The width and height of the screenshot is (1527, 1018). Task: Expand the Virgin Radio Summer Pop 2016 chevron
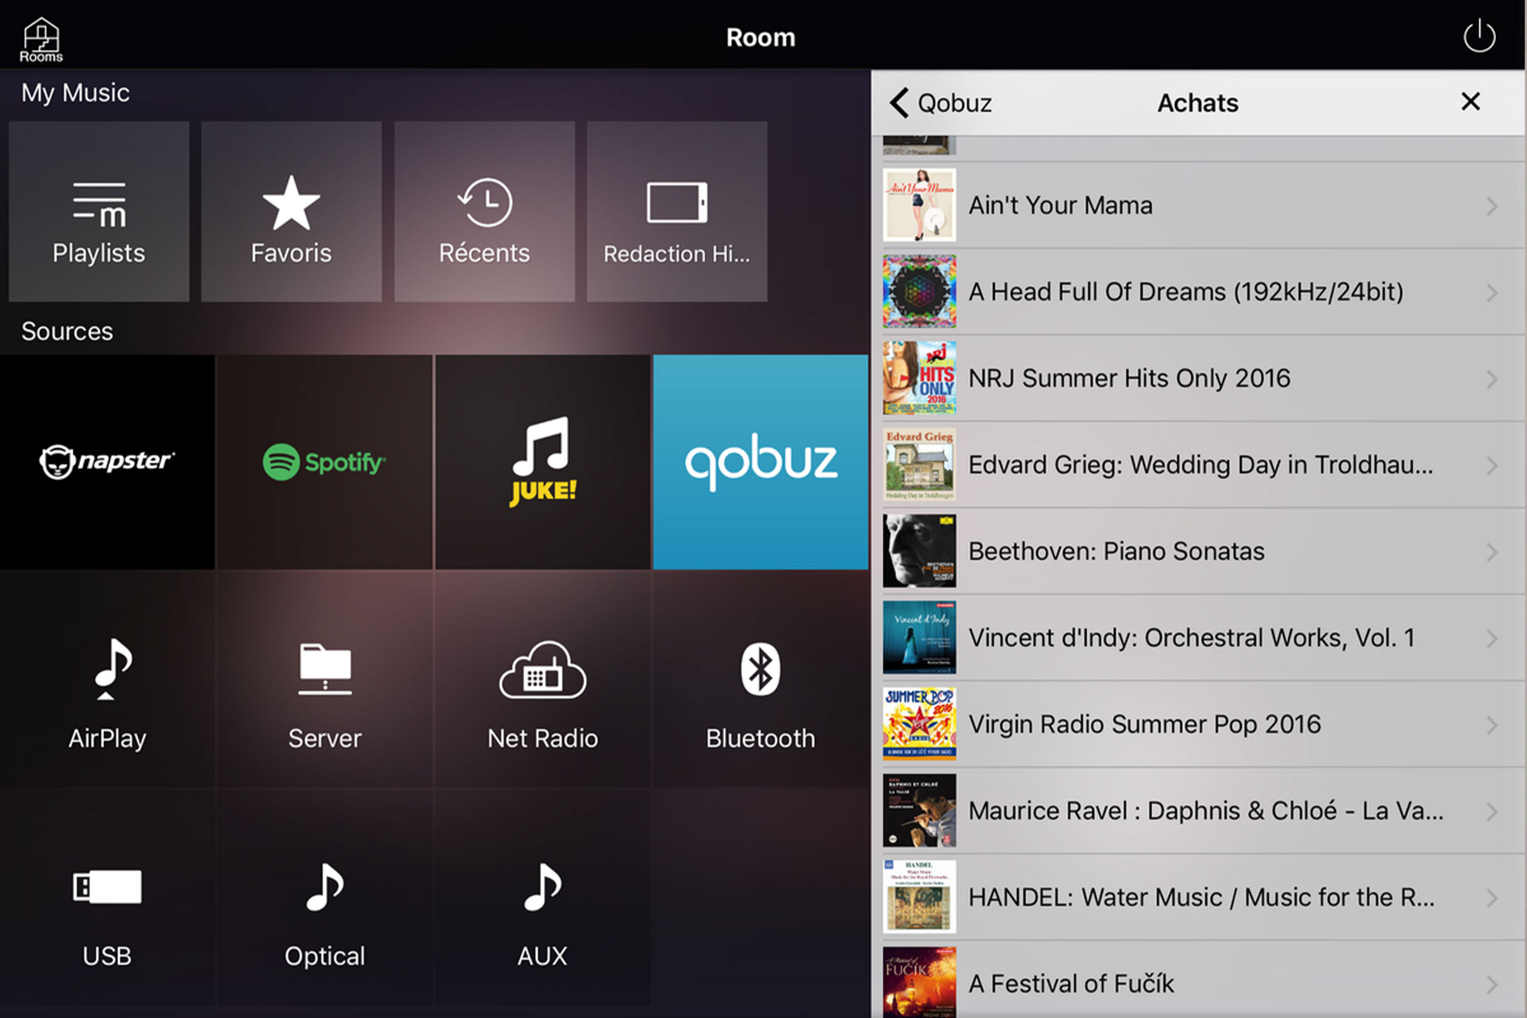point(1491,725)
